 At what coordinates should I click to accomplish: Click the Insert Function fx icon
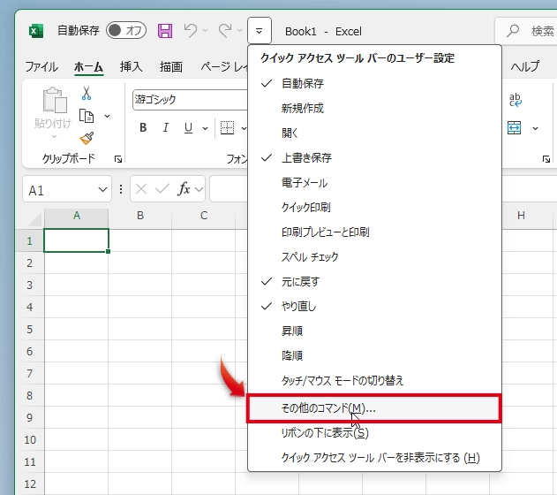184,189
